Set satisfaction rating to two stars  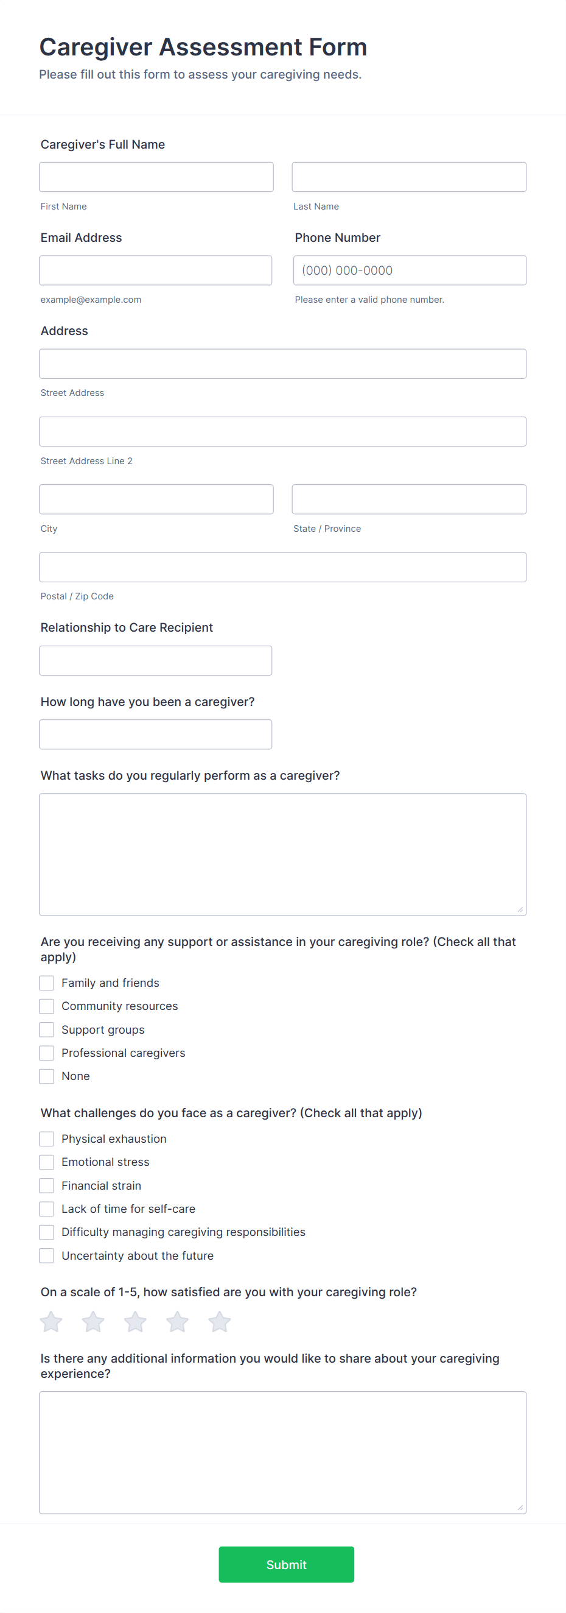tap(93, 1322)
